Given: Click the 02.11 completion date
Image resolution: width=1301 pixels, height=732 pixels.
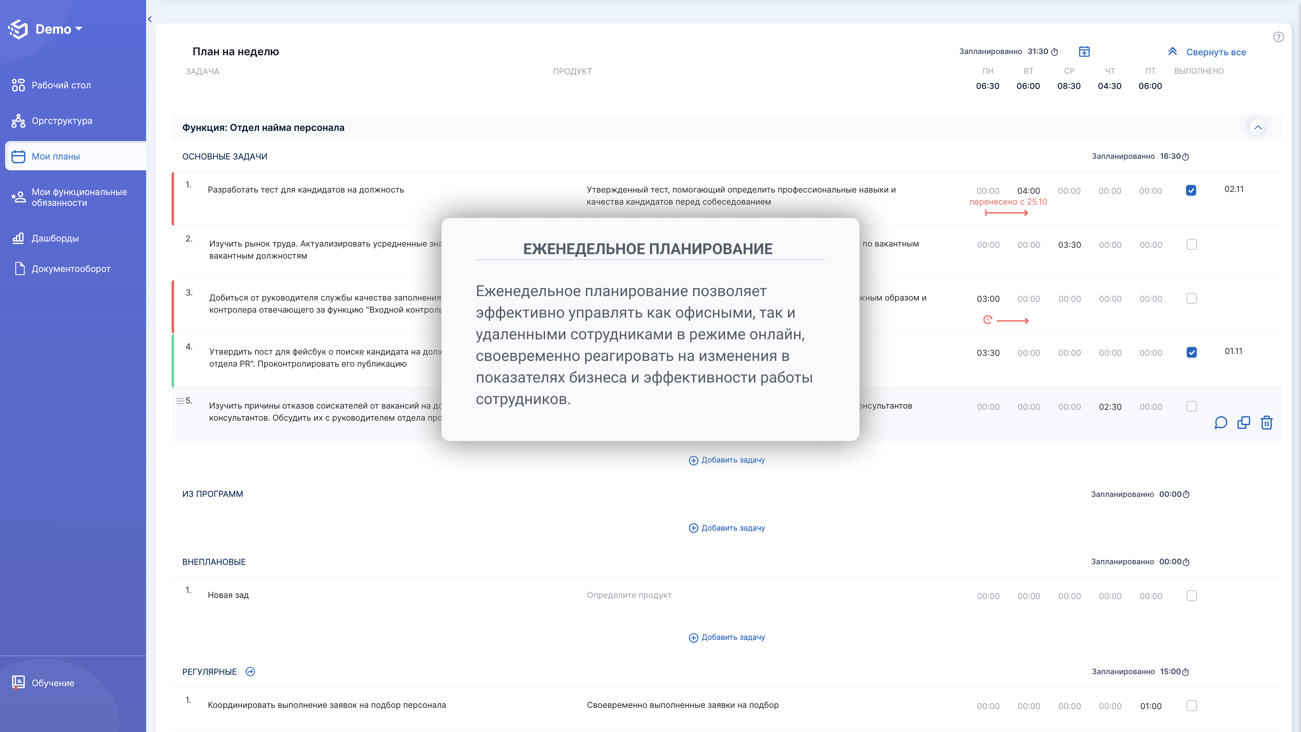Looking at the screenshot, I should pos(1234,189).
